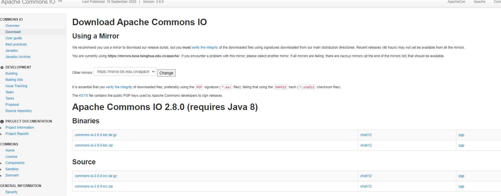Download commons-io-2.8.0-bin.zip
501x196 pixels.
coord(94,145)
